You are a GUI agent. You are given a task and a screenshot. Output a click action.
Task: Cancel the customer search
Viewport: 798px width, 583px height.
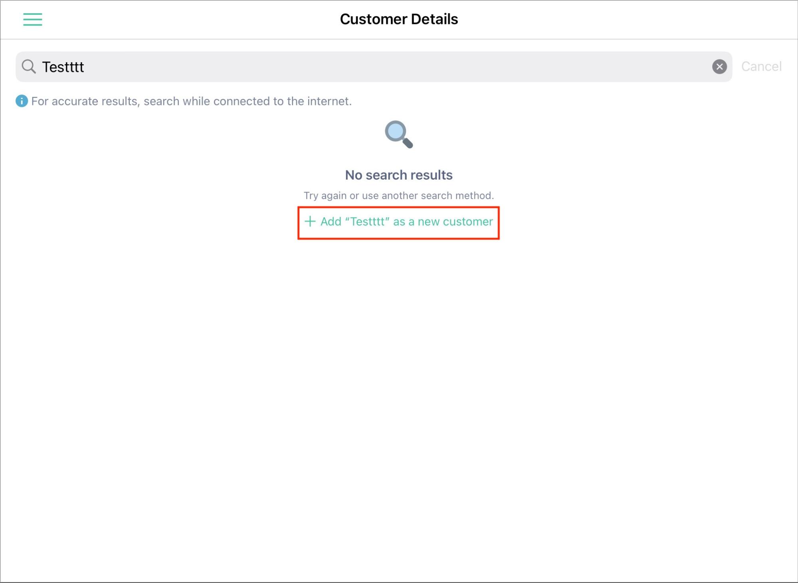coord(761,66)
